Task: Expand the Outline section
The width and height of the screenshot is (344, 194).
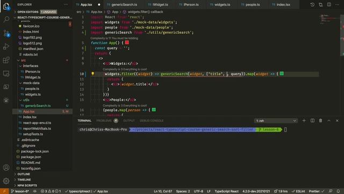Action: pyautogui.click(x=15, y=174)
